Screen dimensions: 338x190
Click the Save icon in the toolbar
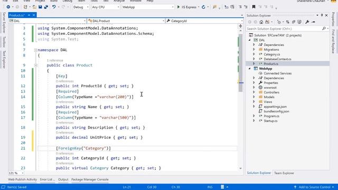(40, 7)
